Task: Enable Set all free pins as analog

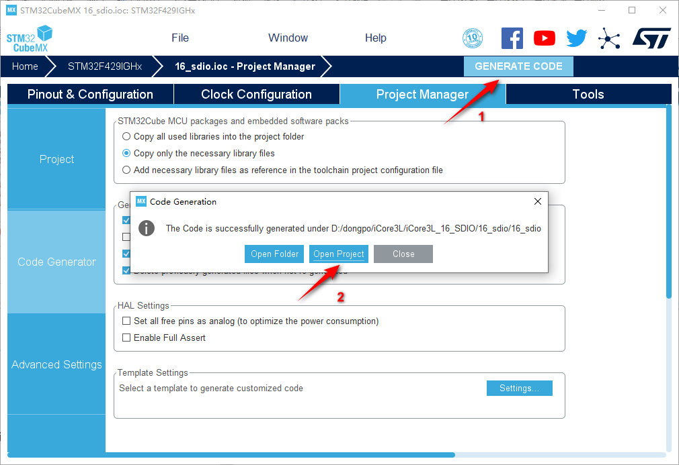Action: pyautogui.click(x=126, y=321)
